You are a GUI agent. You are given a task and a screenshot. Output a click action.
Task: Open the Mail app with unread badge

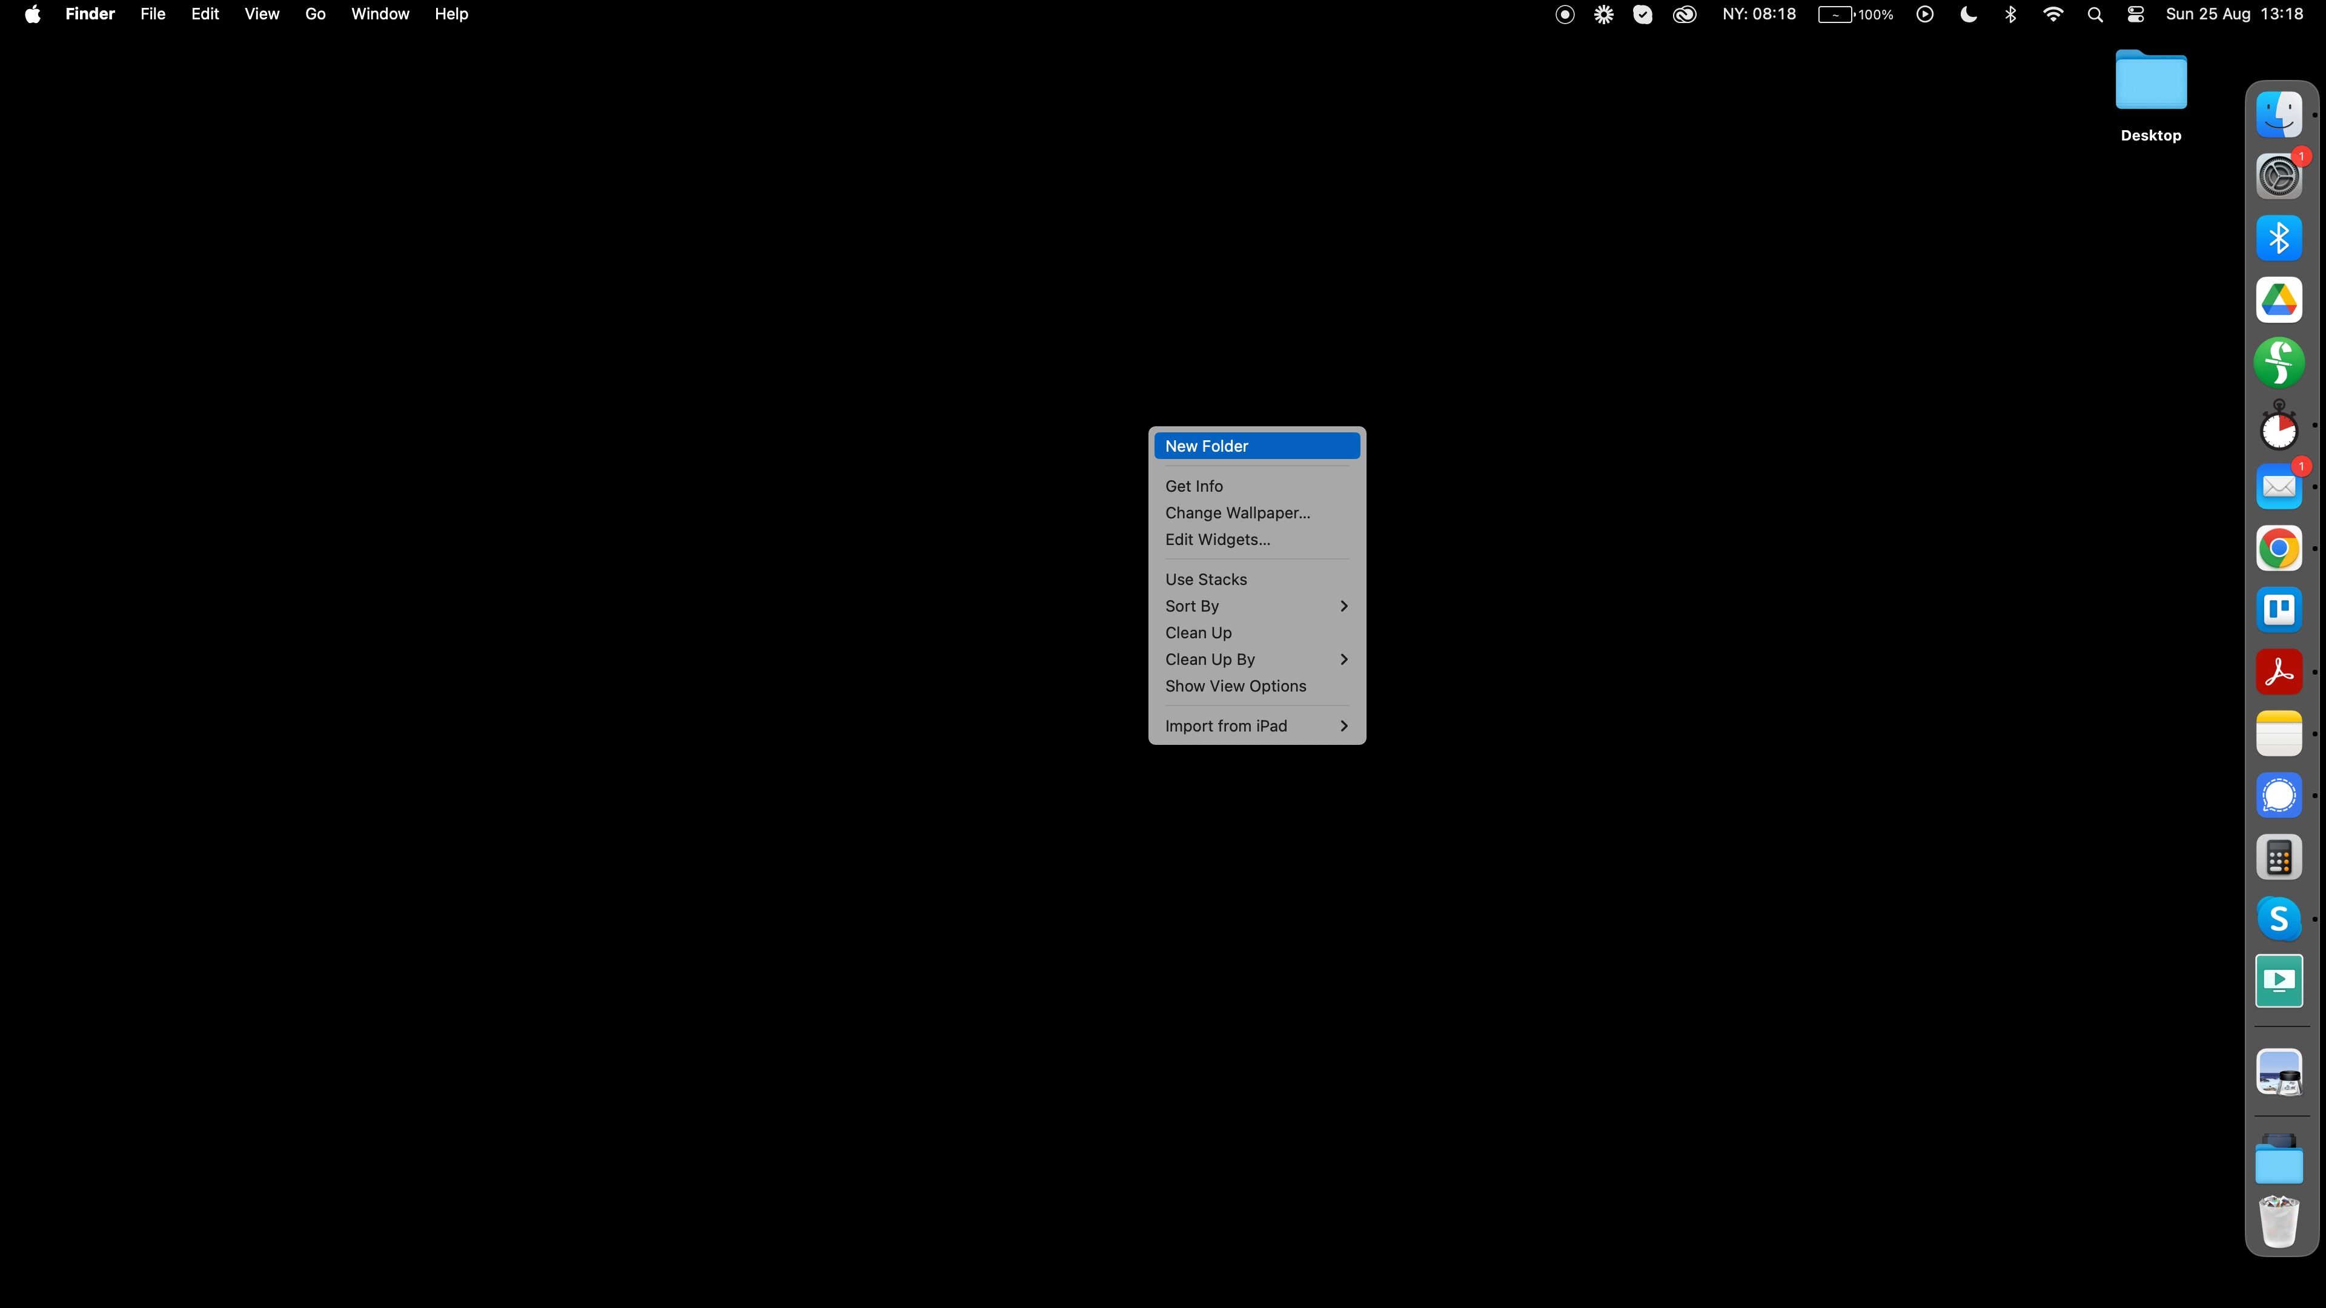[x=2278, y=486]
